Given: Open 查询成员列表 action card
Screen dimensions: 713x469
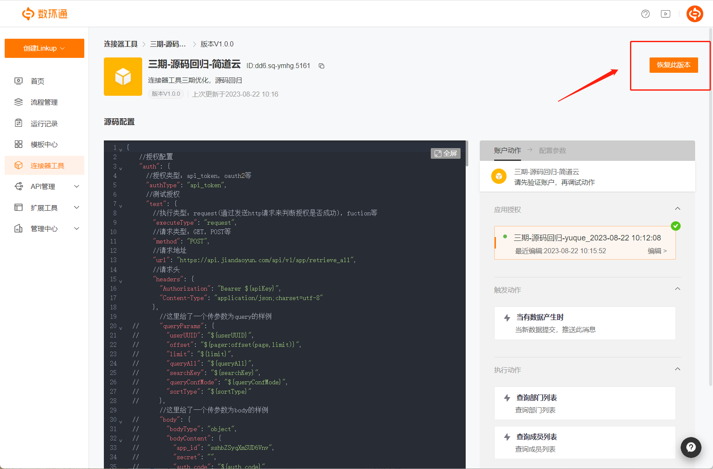Looking at the screenshot, I should tap(585, 443).
